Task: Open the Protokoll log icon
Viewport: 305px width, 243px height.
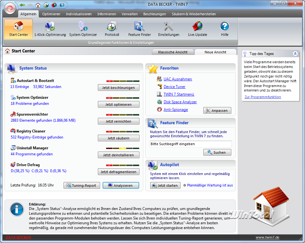Action: click(x=112, y=29)
